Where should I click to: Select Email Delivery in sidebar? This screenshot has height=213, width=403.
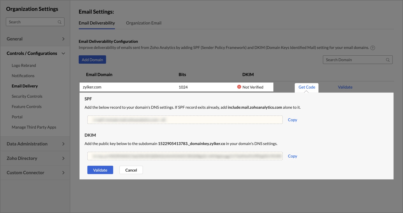(25, 86)
